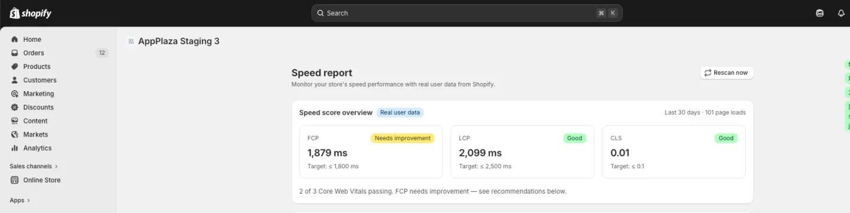
Task: Click the AppPlaza Staging 3 title
Action: (x=179, y=41)
